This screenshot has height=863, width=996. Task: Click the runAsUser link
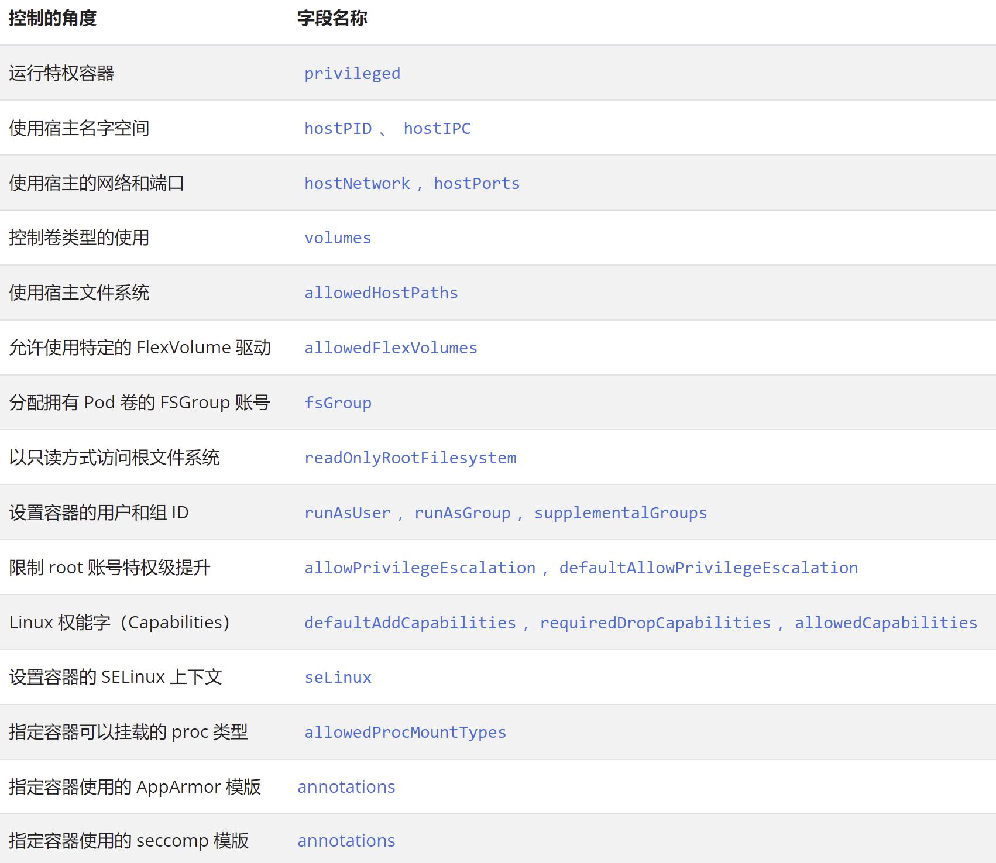348,513
